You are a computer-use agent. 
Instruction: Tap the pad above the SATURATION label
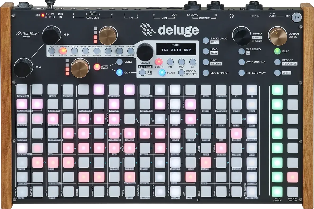point(114,89)
